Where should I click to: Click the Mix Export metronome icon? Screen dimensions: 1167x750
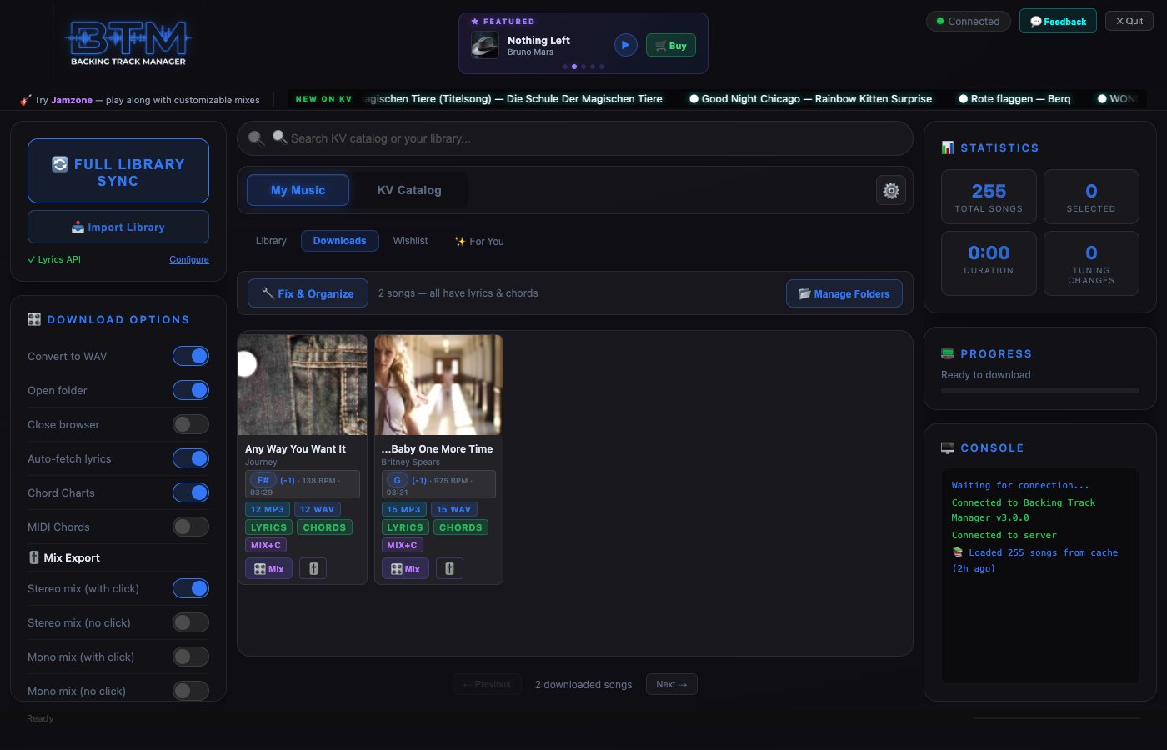coord(34,557)
